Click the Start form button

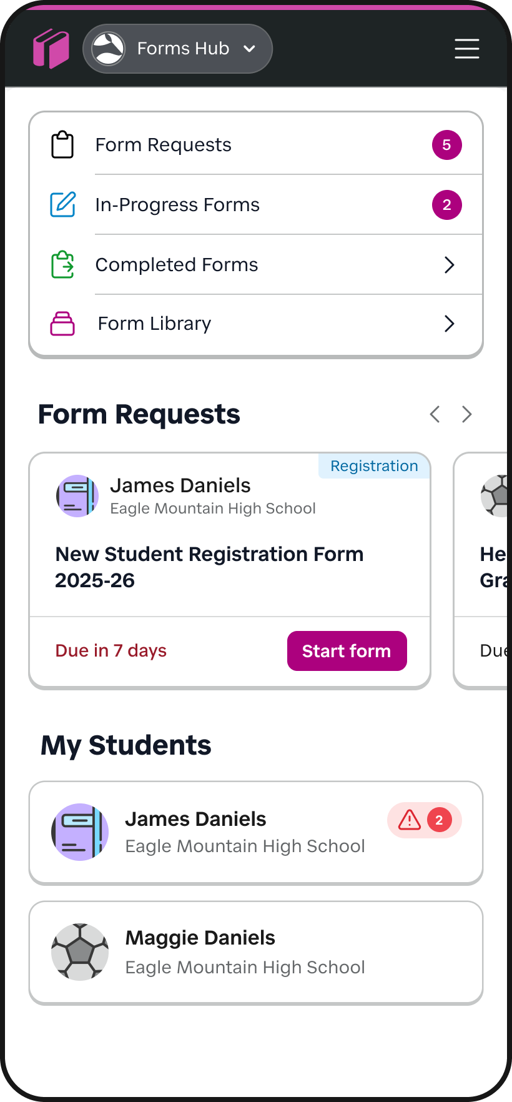point(347,651)
